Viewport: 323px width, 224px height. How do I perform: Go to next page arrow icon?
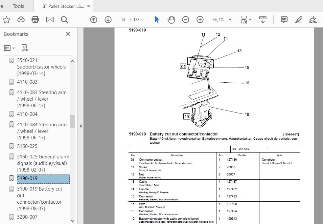pos(108,20)
